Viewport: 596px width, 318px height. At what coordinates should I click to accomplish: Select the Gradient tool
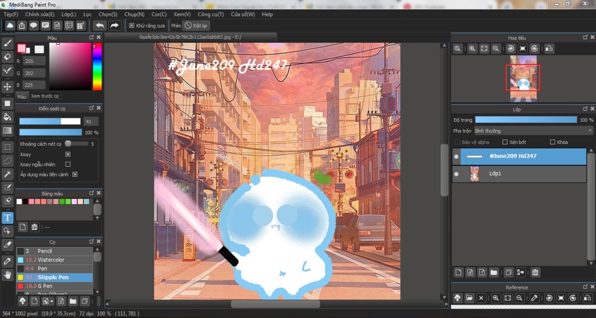(7, 131)
